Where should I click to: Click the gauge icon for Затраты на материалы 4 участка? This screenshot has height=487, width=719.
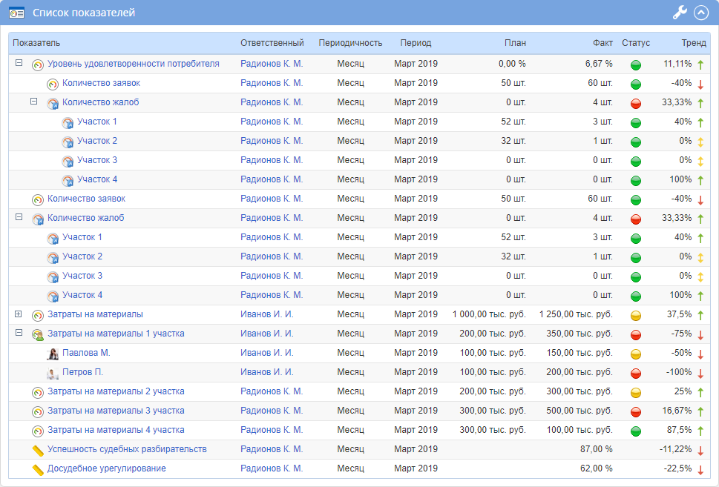coord(38,431)
